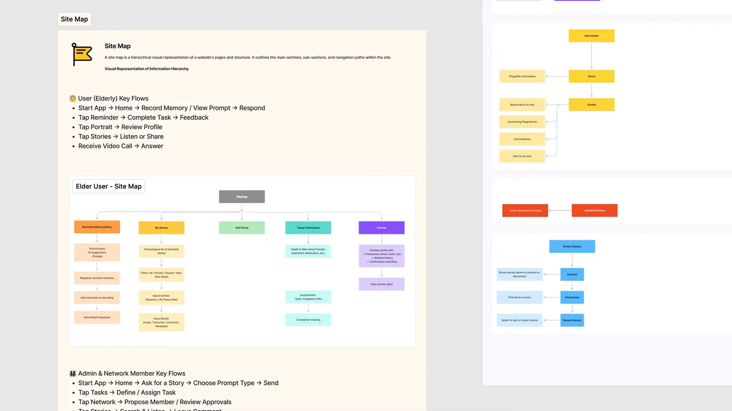Click 'Visual Representation of Information Hierarchy' text

point(146,69)
